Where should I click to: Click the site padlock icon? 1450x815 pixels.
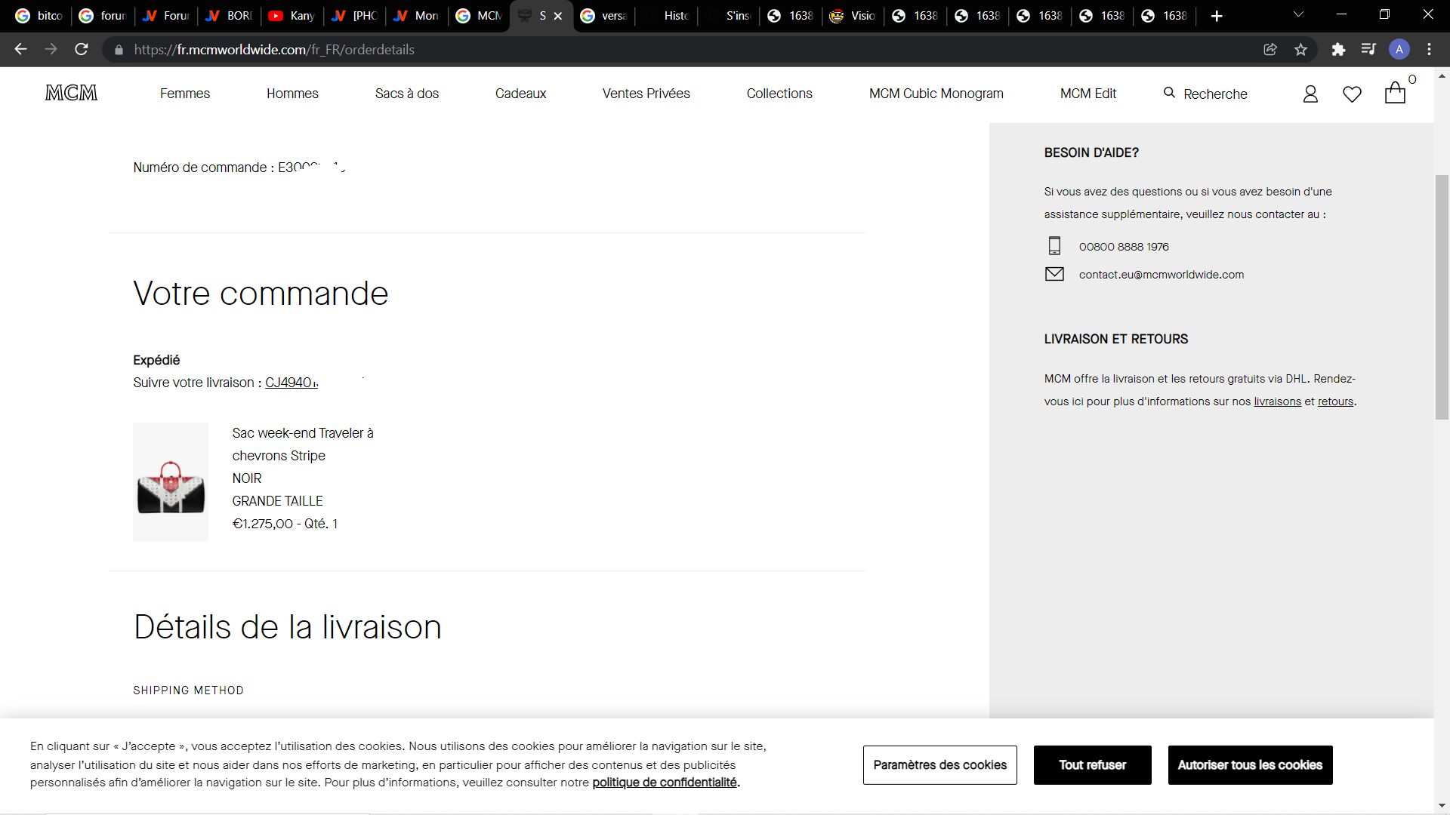(x=119, y=50)
